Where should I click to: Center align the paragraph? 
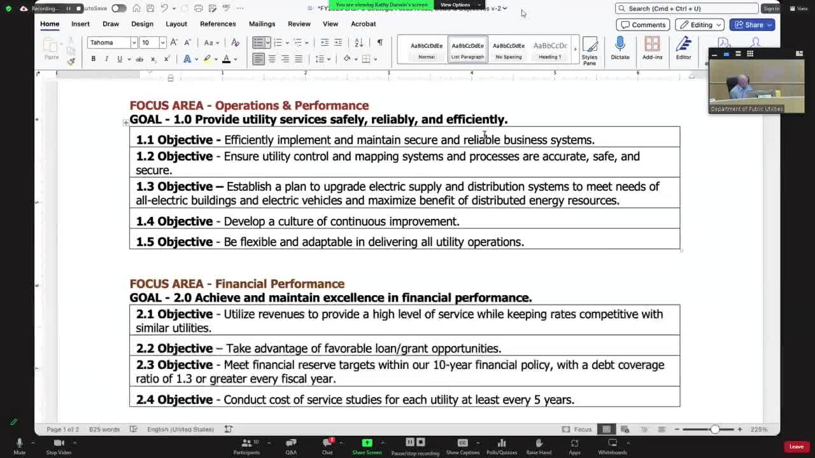coord(272,59)
